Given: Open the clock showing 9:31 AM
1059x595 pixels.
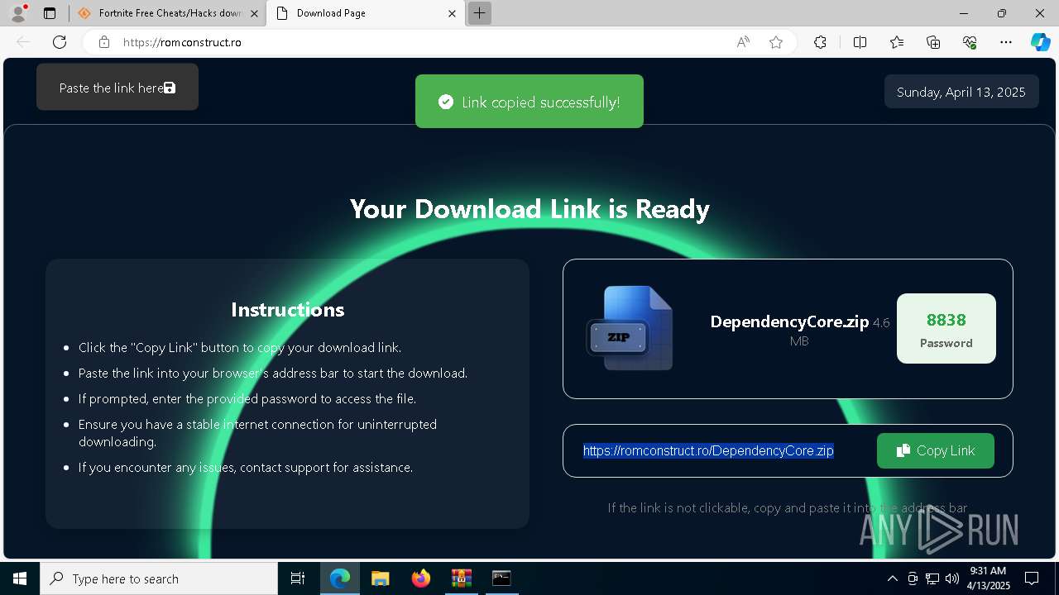Looking at the screenshot, I should (x=988, y=578).
